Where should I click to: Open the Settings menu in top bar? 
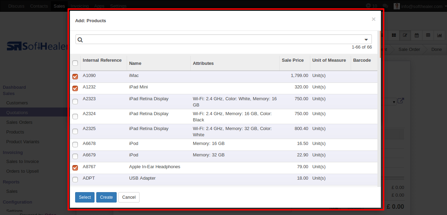[x=118, y=6]
